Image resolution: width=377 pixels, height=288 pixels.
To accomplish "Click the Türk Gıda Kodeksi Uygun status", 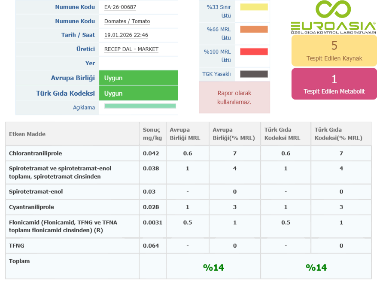I will point(138,93).
